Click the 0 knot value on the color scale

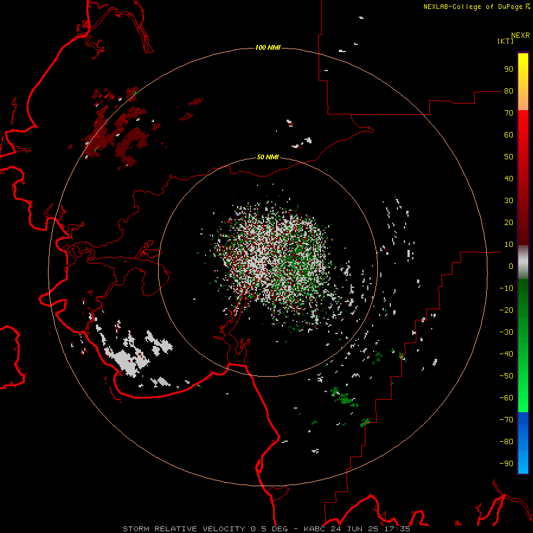tap(511, 266)
